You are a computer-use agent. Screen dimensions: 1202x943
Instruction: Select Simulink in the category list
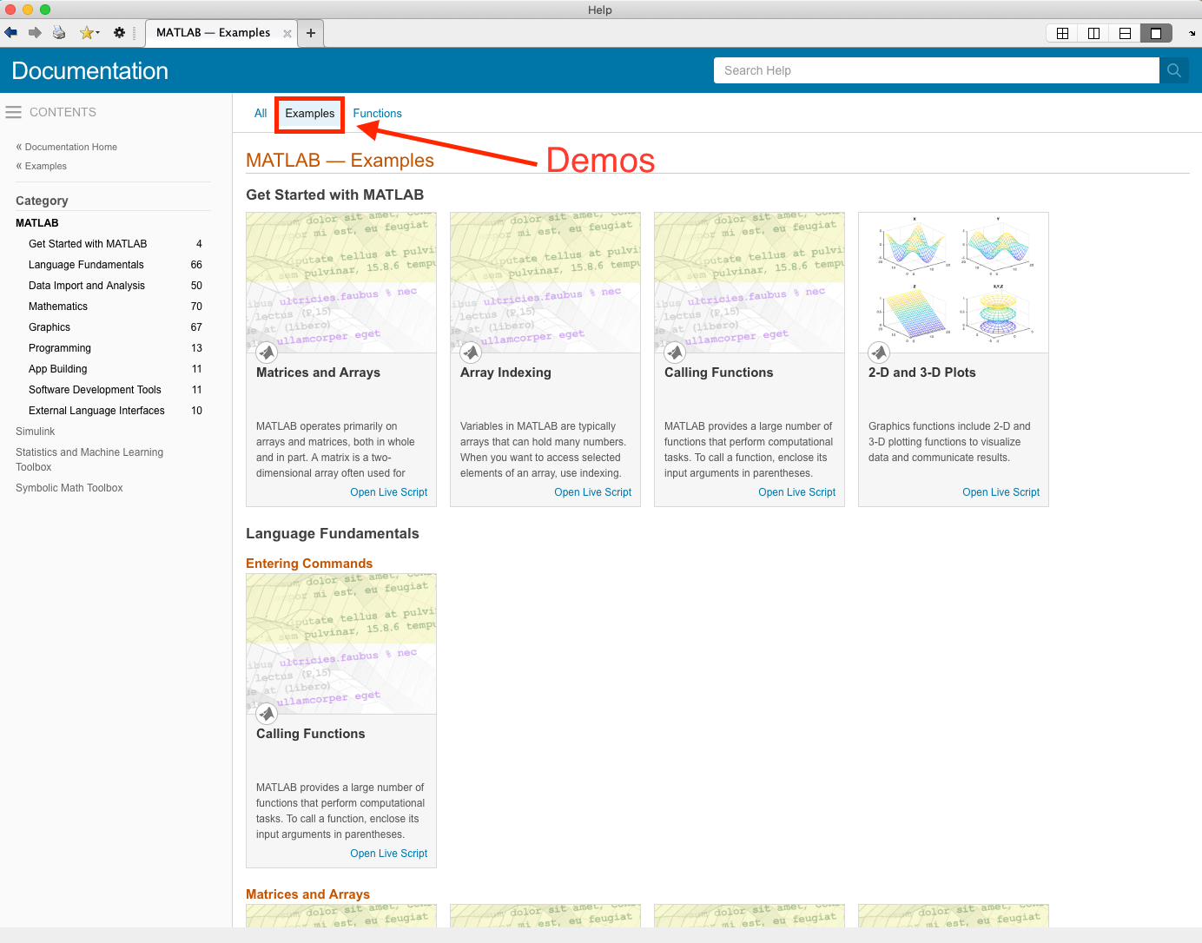36,432
